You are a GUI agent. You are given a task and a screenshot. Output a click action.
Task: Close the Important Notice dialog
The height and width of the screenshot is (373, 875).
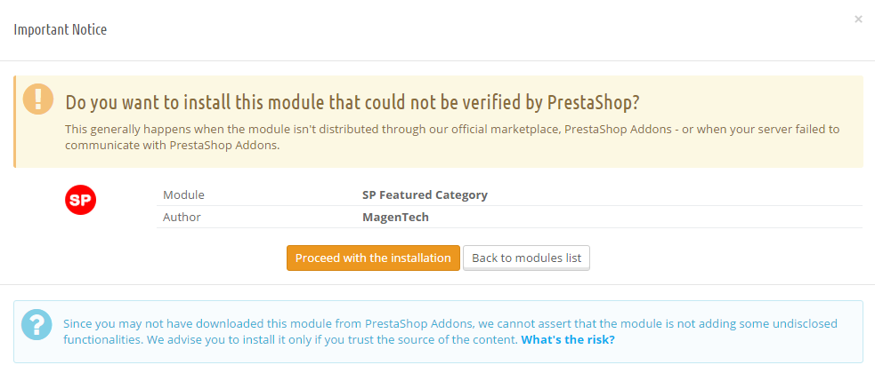coord(858,19)
